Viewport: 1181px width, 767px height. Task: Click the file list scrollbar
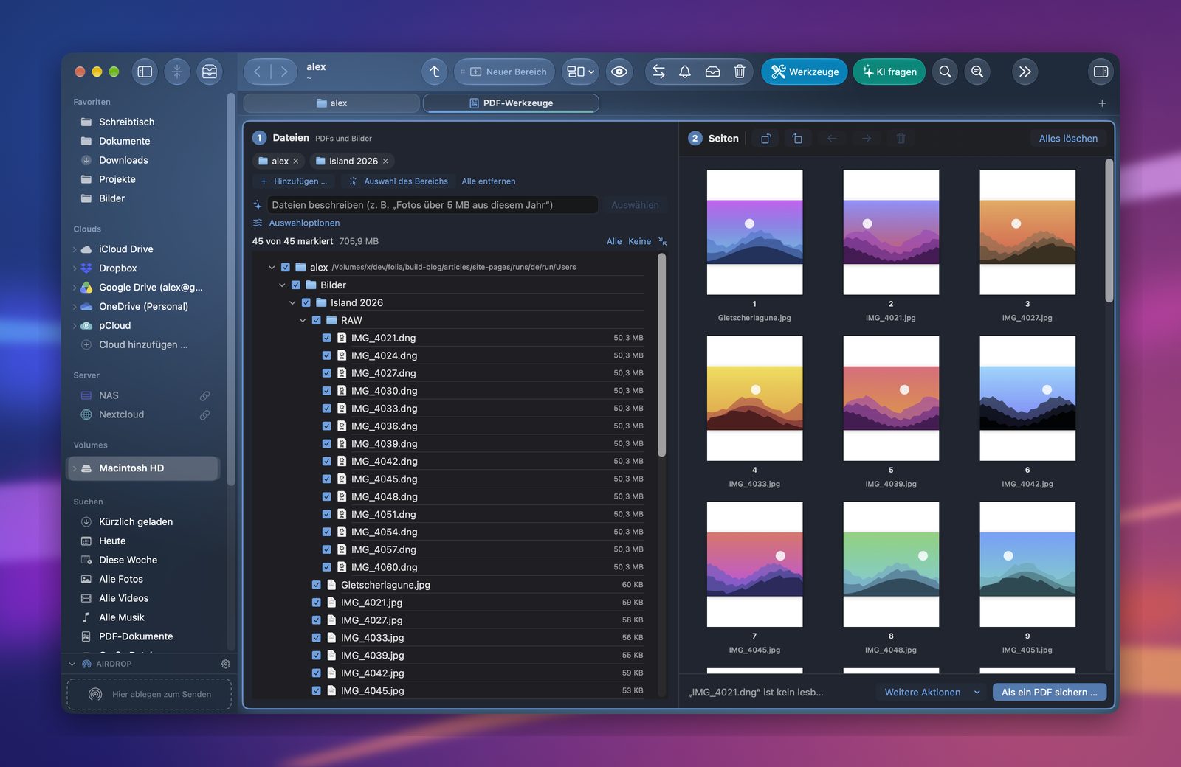[x=661, y=354]
